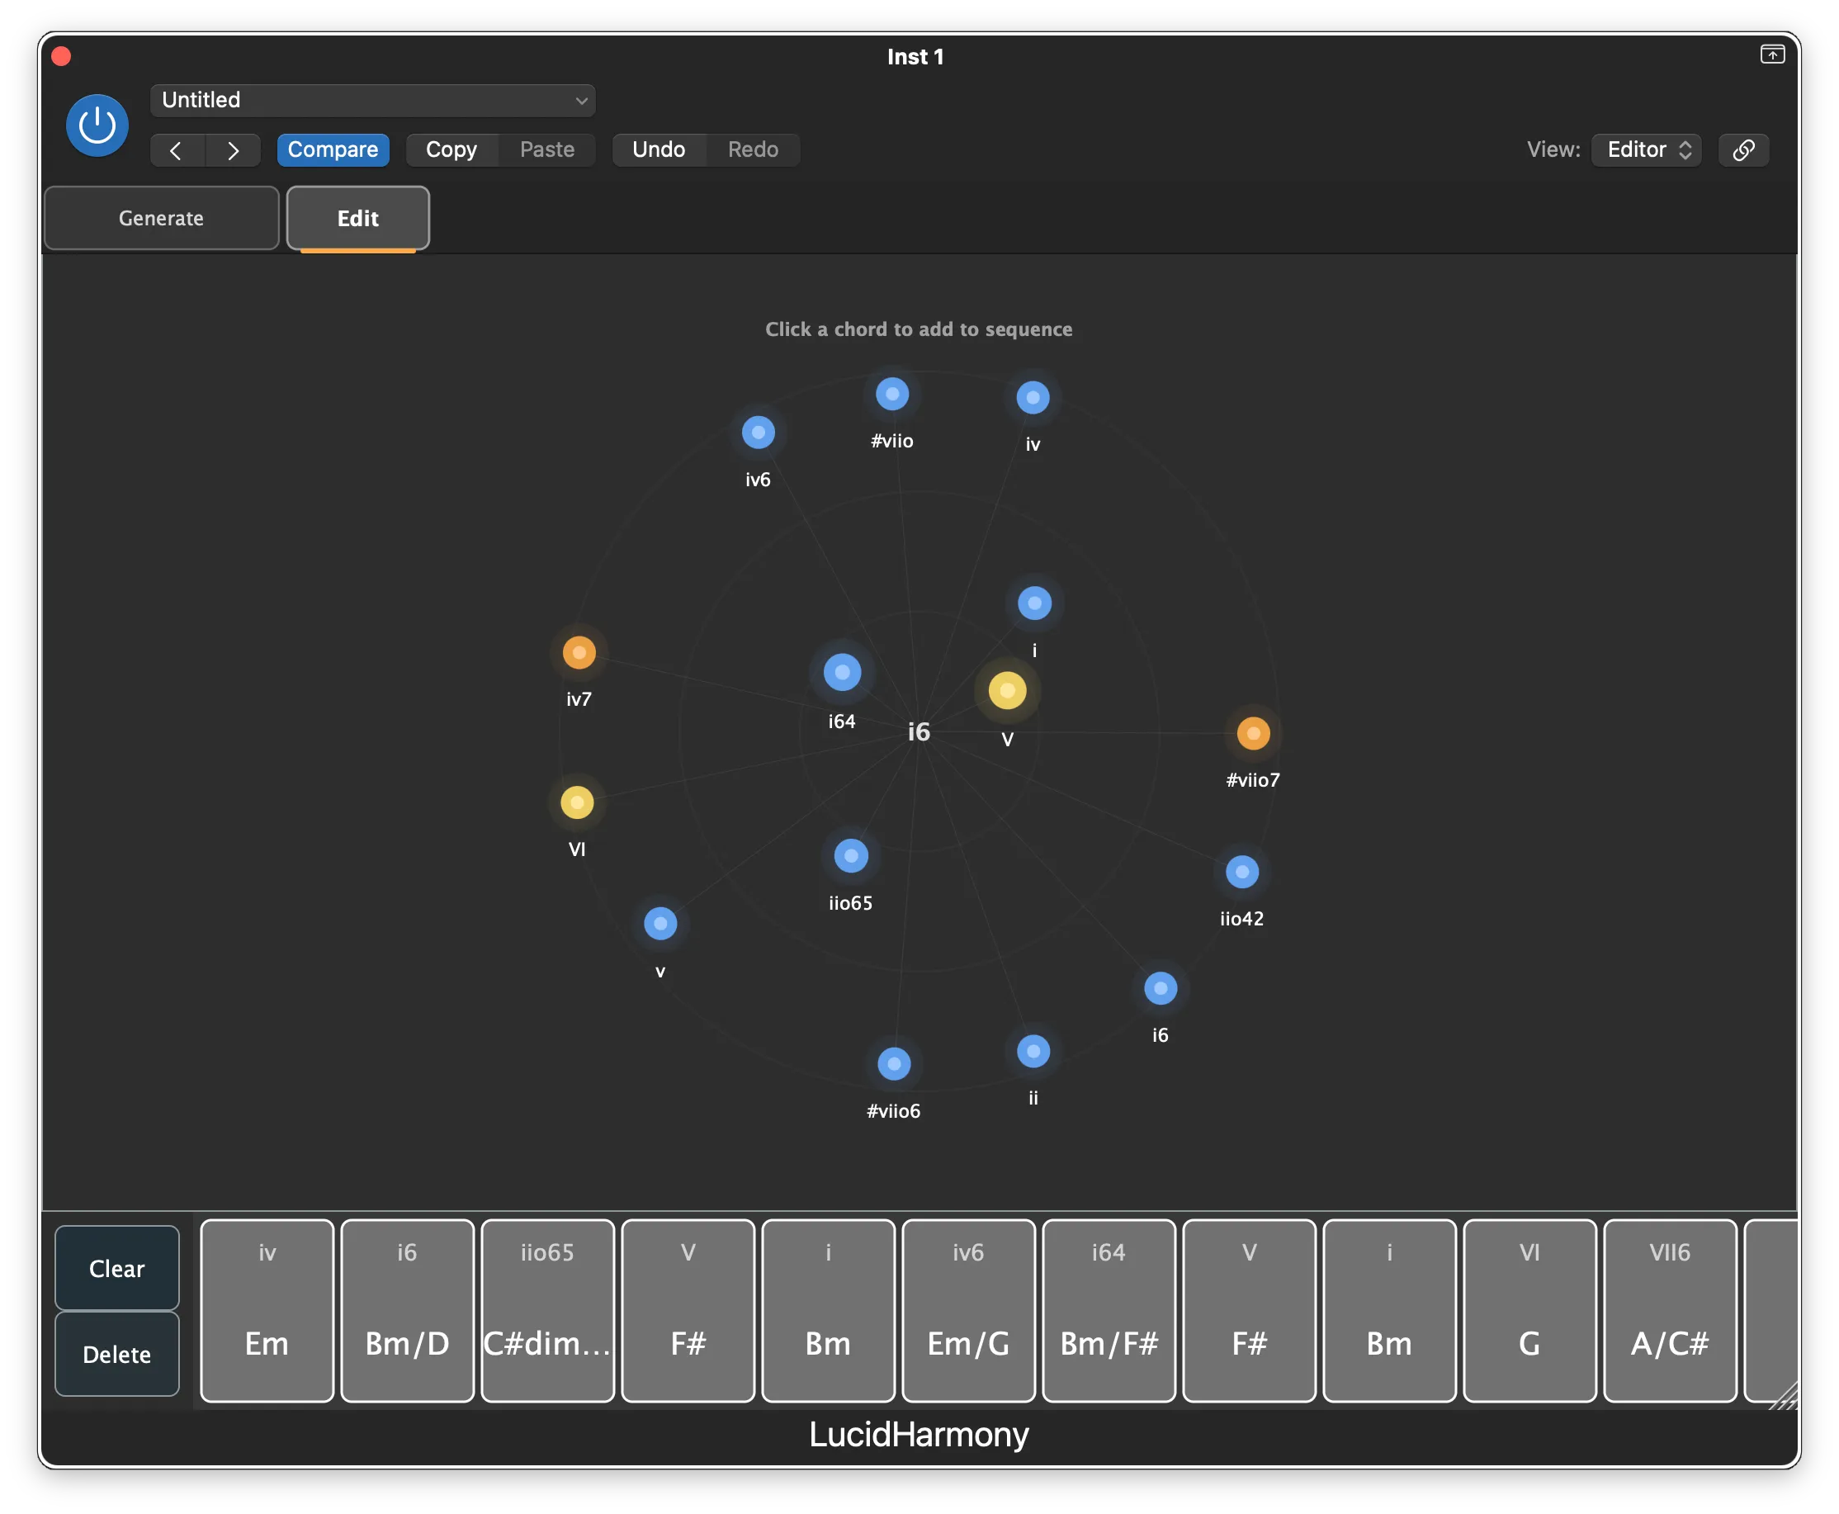
Task: Click the window expand icon at top right
Action: pos(1773,55)
